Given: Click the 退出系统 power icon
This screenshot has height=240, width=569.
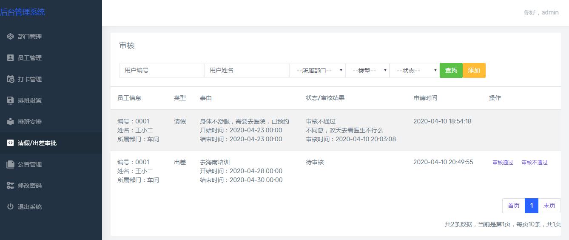Looking at the screenshot, I should pyautogui.click(x=11, y=207).
